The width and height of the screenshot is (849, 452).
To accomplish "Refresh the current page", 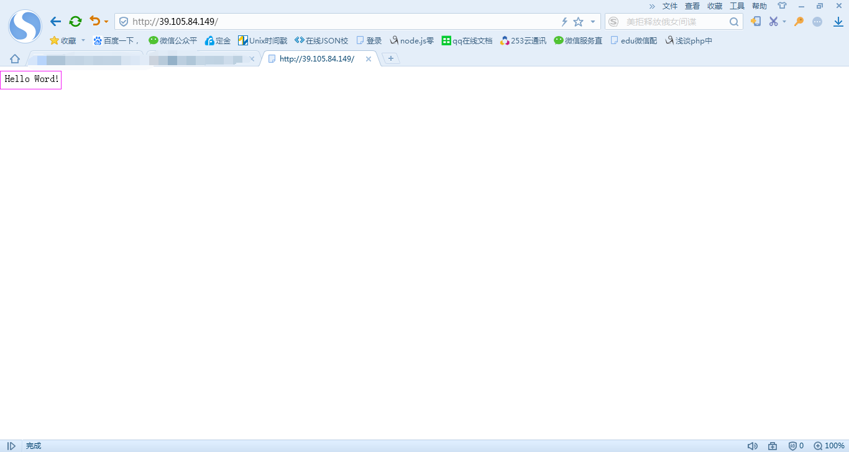I will (75, 20).
